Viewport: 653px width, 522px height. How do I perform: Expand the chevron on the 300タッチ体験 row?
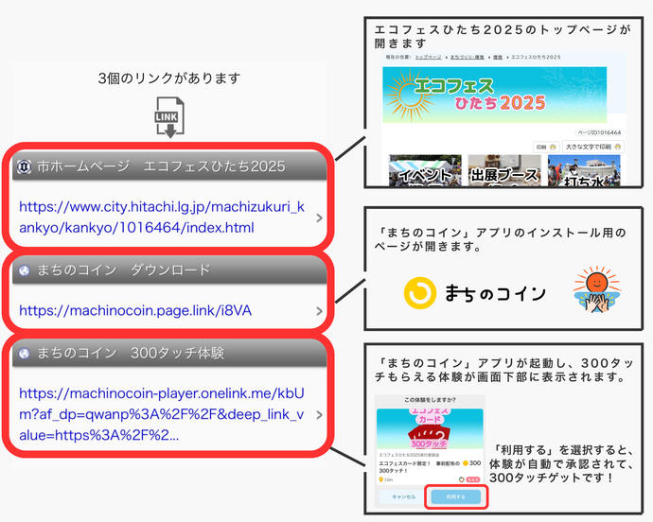(x=319, y=414)
